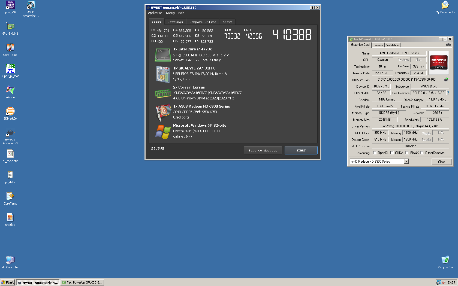Open the Debug menu in Aquamark

click(170, 13)
